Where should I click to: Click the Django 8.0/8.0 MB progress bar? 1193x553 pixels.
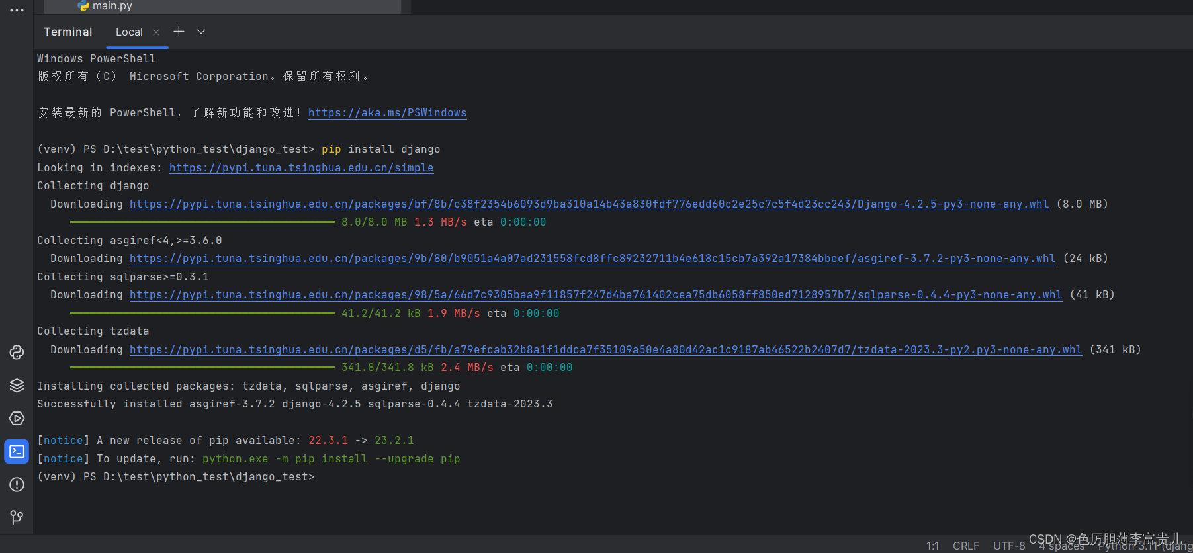click(202, 222)
